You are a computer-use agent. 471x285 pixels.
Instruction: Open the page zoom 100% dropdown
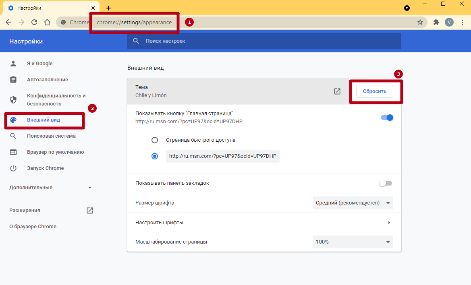pyautogui.click(x=353, y=242)
